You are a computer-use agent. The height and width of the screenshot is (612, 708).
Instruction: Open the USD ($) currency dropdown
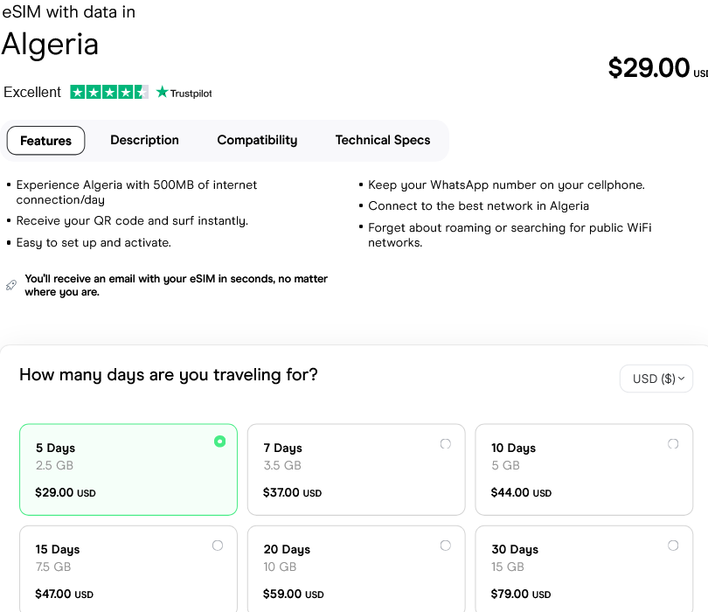pos(656,379)
